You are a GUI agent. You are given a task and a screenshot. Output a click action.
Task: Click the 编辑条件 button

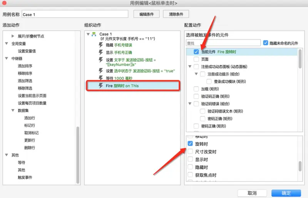pos(146,14)
